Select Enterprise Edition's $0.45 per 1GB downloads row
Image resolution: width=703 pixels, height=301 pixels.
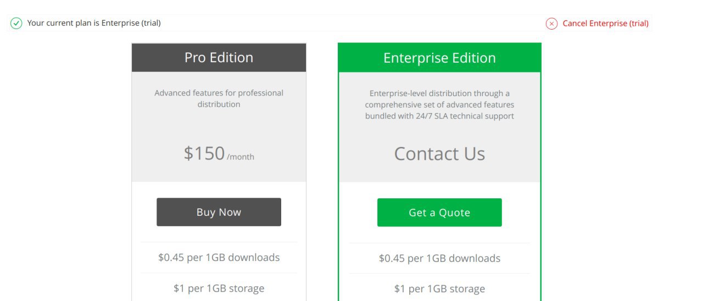439,258
